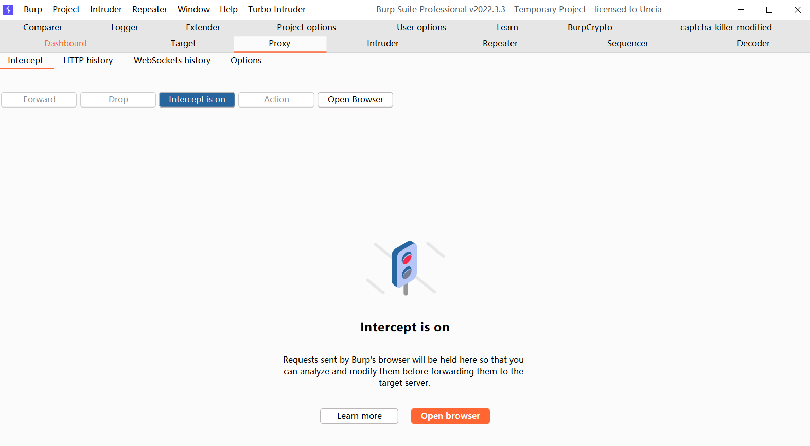The image size is (810, 446).
Task: Open the WebSockets history sub-tab
Action: 172,60
